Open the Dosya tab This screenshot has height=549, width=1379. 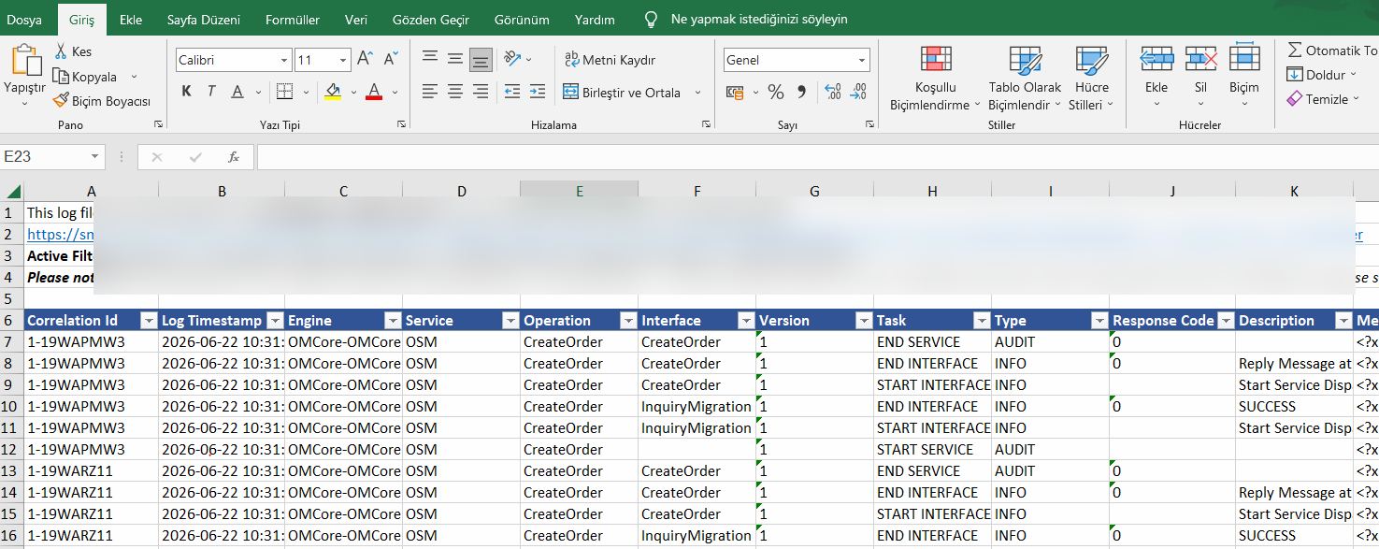[x=25, y=19]
